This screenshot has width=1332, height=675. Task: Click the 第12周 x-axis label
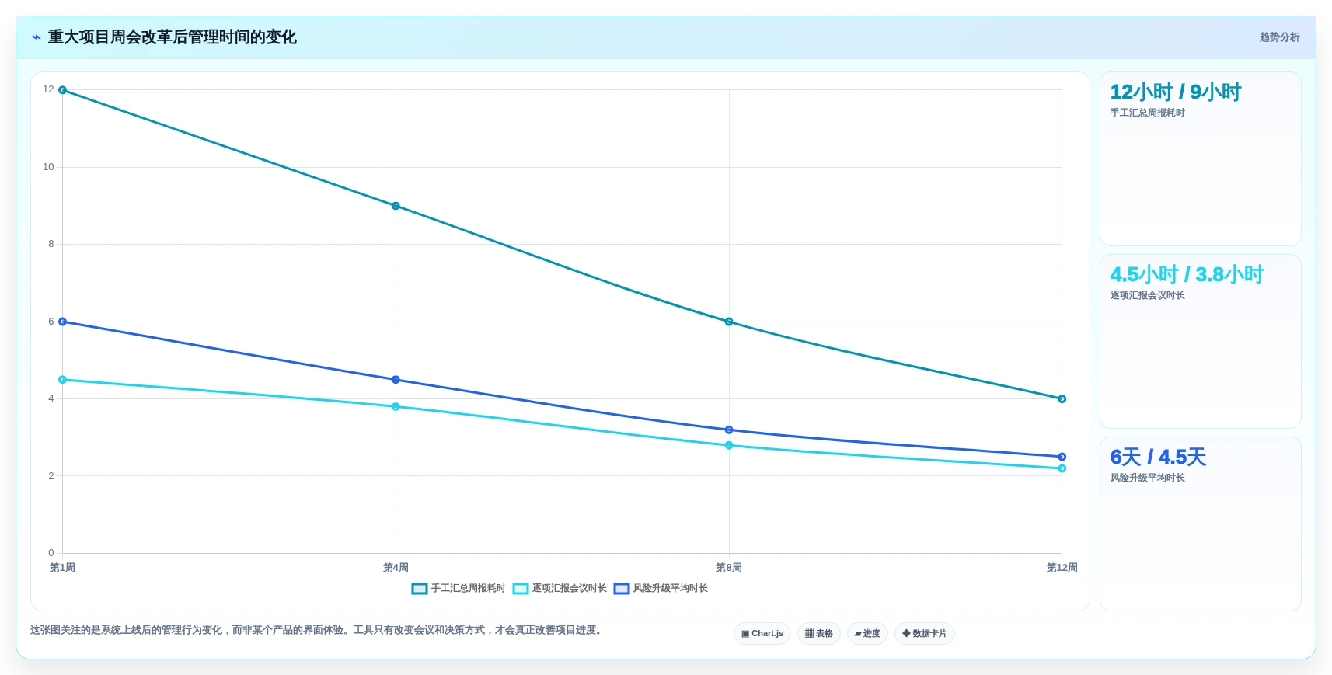[1062, 568]
